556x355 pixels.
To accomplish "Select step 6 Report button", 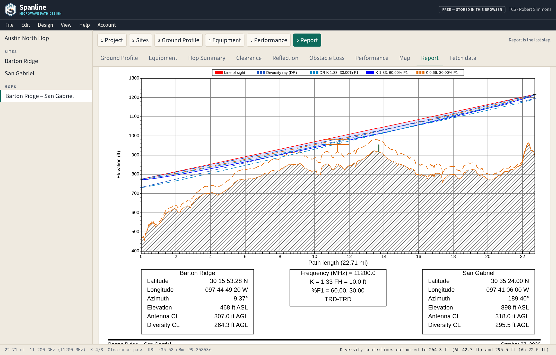I will click(307, 40).
